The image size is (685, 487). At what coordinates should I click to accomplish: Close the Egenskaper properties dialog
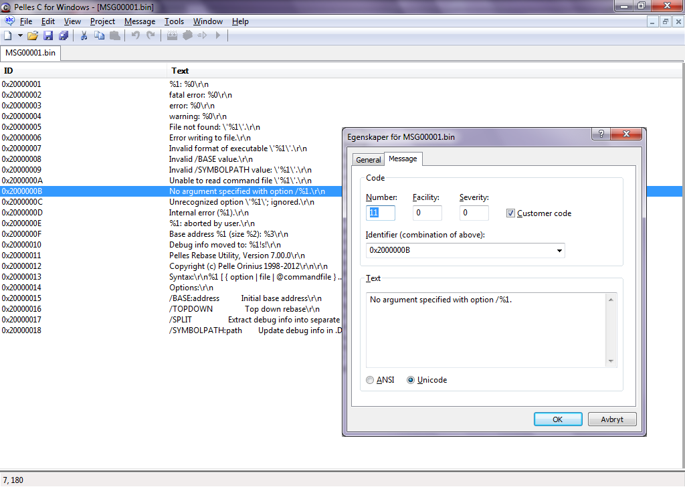[626, 134]
